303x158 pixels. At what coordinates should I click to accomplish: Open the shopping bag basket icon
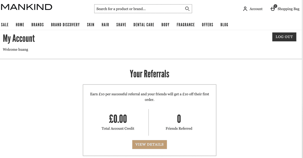(273, 8)
